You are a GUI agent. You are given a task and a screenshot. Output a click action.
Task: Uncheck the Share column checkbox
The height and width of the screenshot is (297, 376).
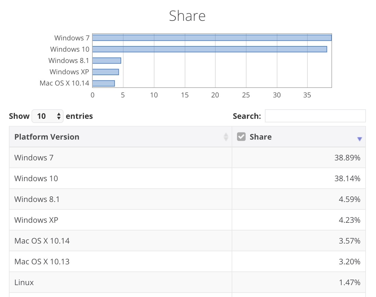[241, 137]
